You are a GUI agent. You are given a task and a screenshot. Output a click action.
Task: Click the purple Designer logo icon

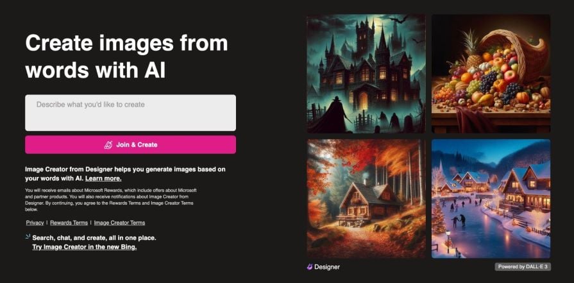click(x=310, y=267)
